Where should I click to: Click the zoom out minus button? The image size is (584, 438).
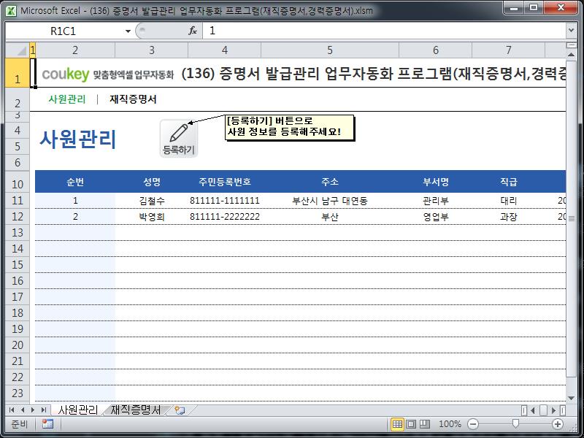473,424
